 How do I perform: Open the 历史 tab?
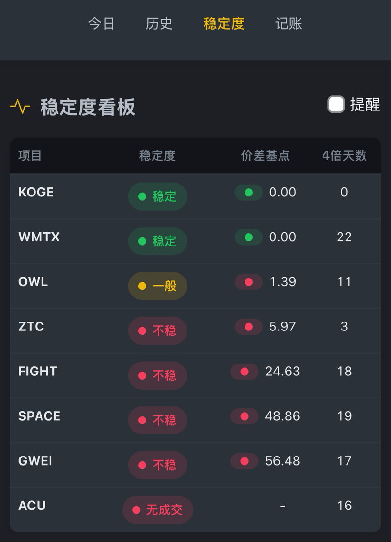pyautogui.click(x=159, y=24)
